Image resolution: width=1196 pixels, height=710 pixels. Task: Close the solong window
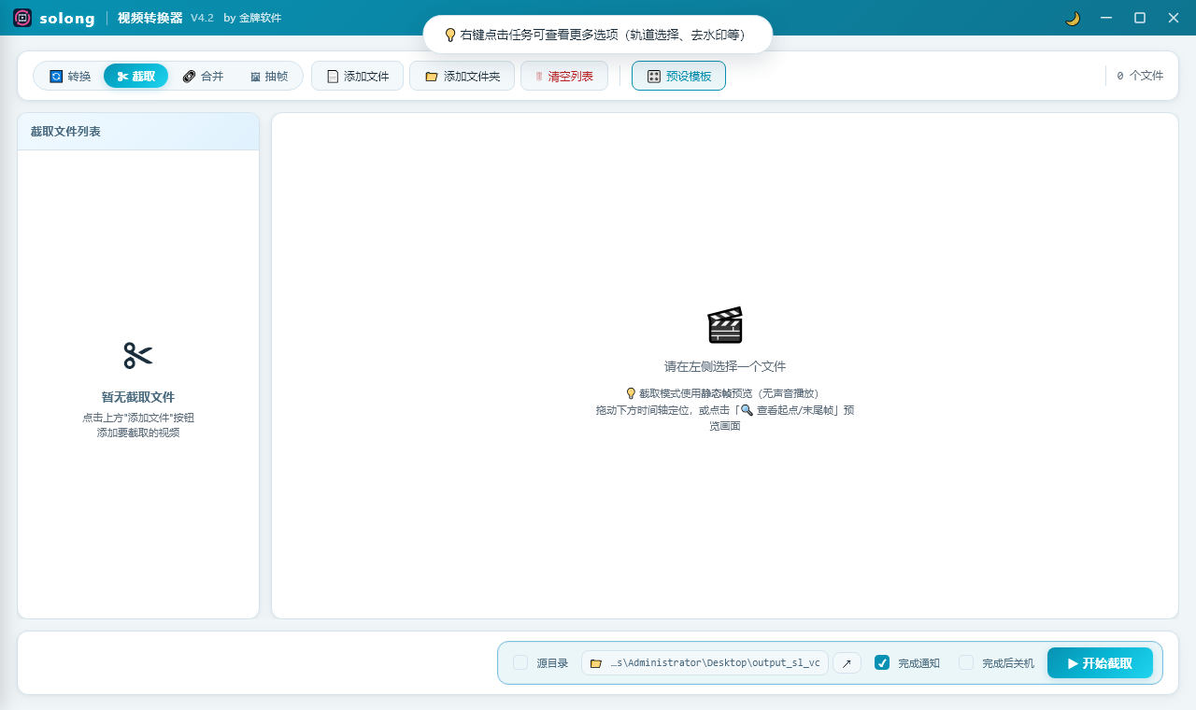click(x=1174, y=18)
